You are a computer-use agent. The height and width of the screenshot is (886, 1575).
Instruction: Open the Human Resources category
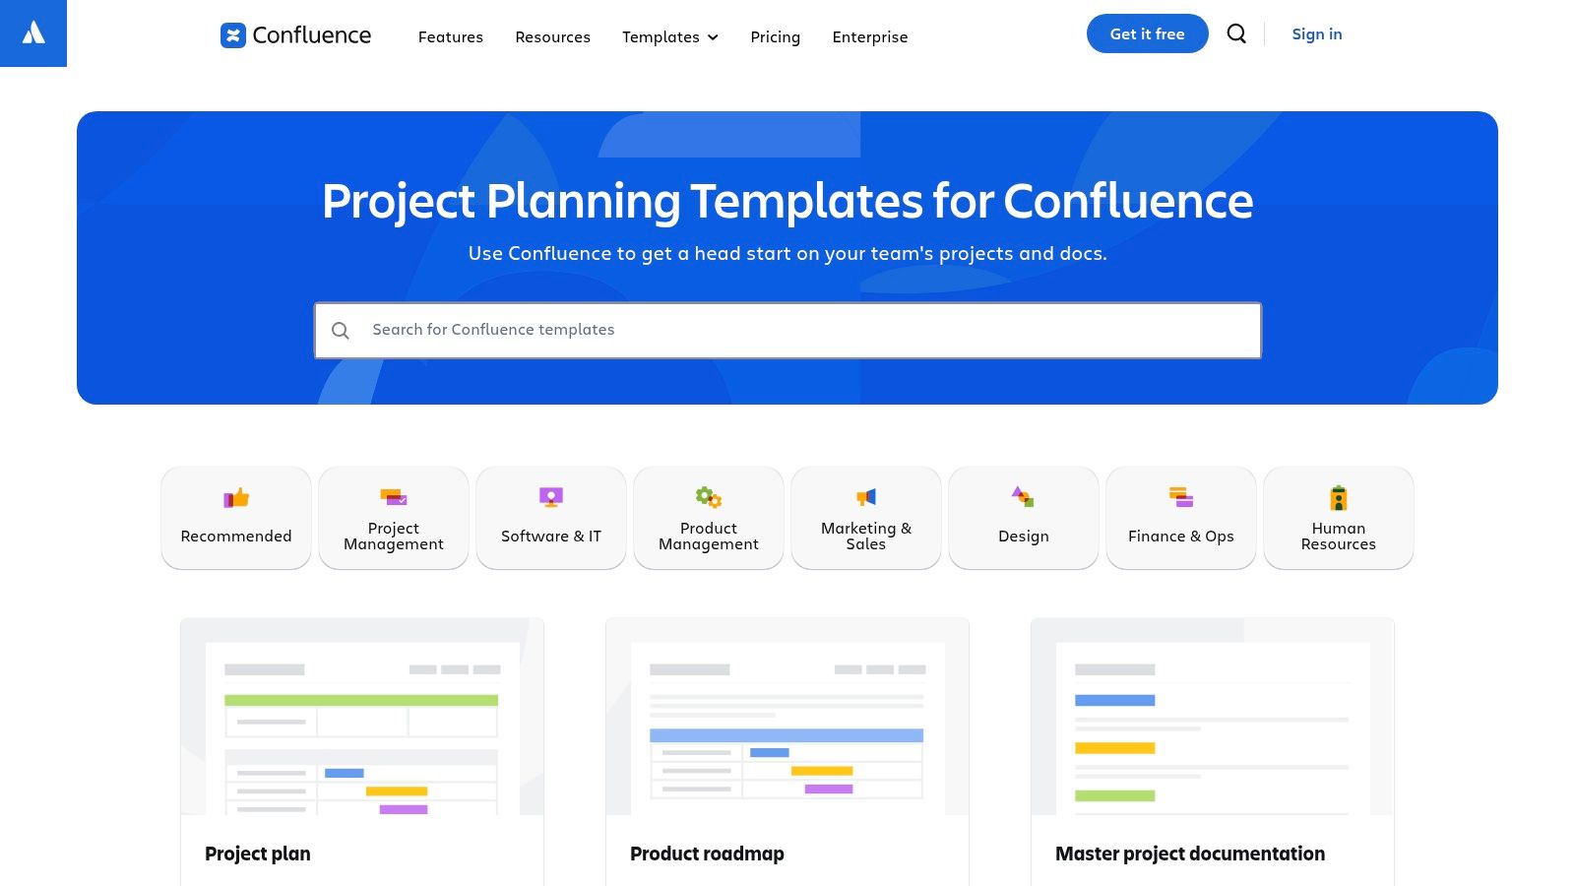pos(1339,518)
